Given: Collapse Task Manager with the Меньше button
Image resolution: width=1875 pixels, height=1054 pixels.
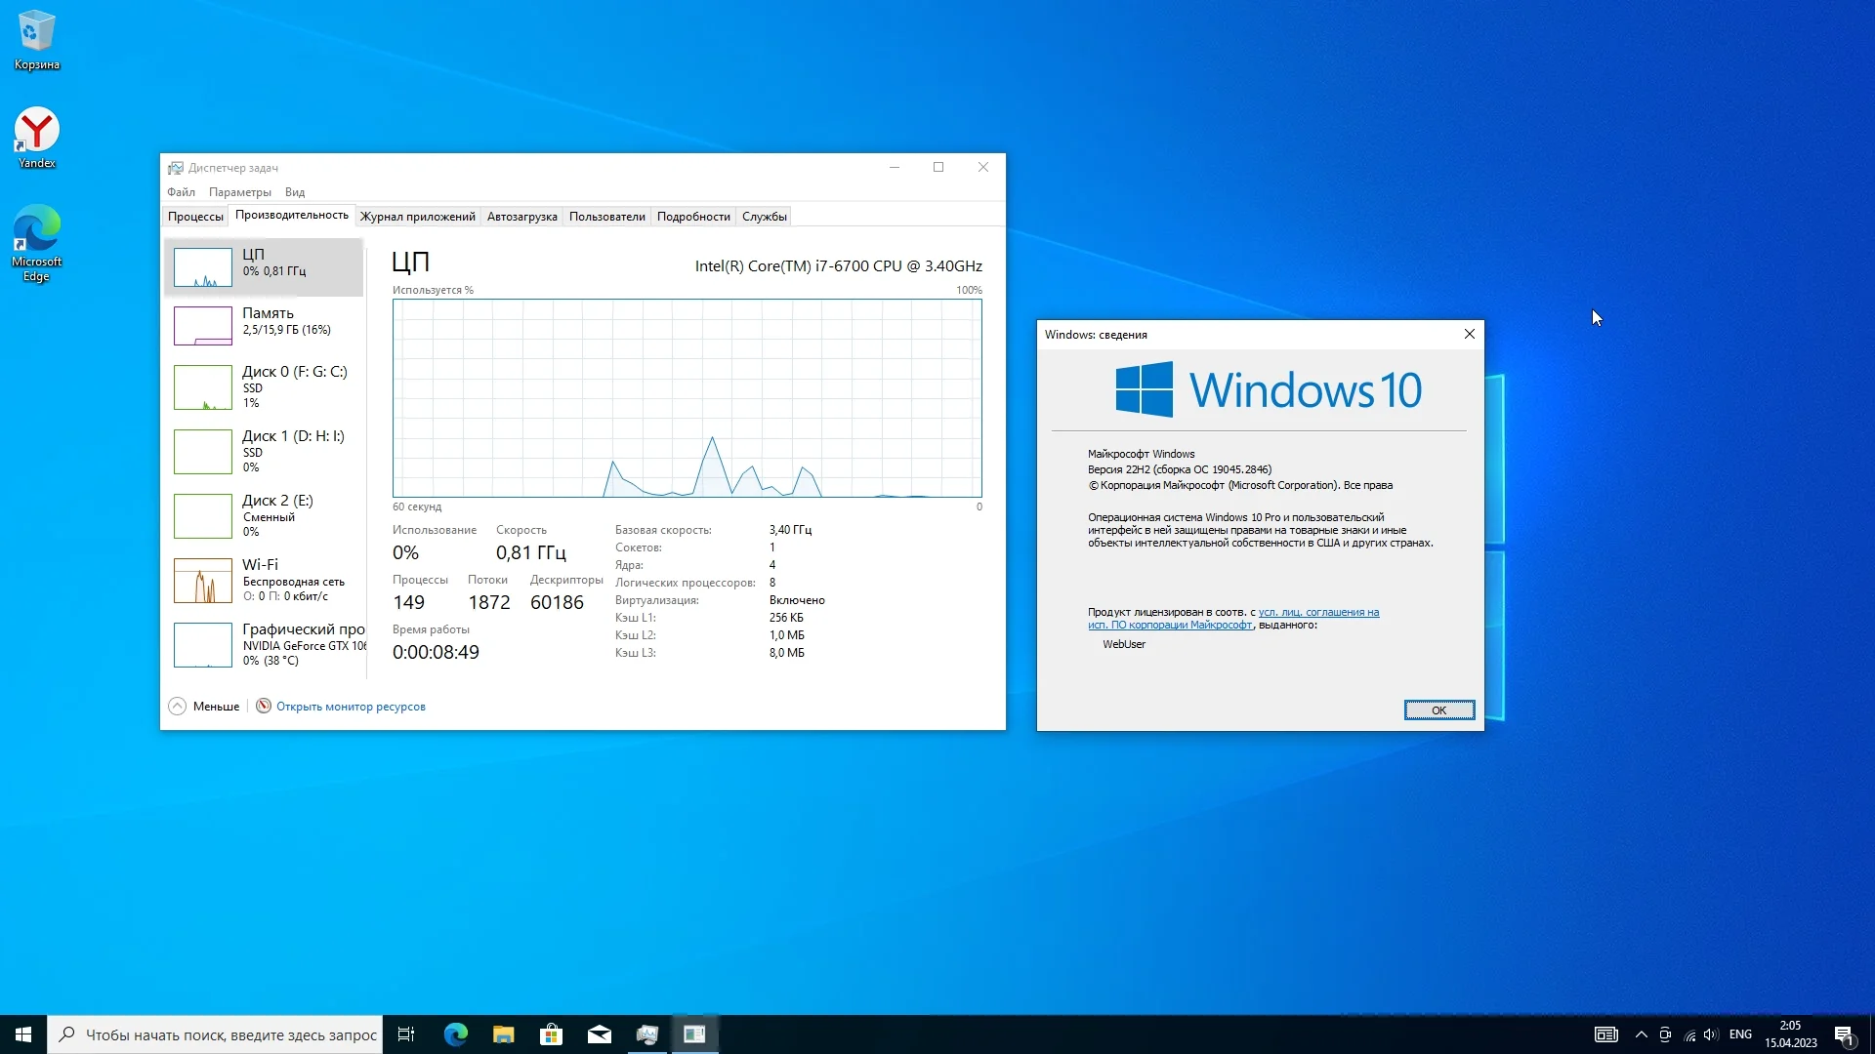Looking at the screenshot, I should (204, 707).
